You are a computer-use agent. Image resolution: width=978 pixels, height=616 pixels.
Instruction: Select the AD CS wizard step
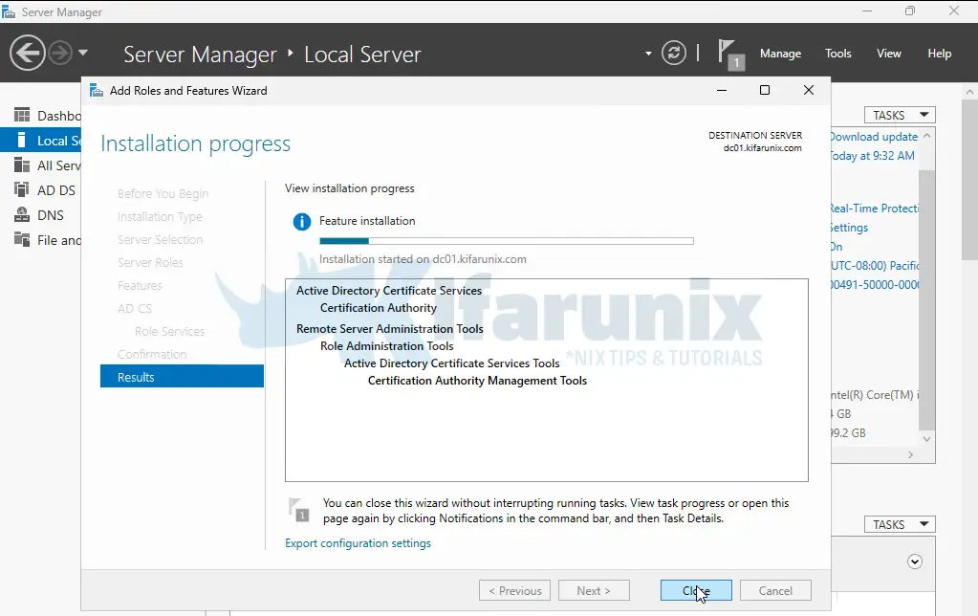(135, 308)
